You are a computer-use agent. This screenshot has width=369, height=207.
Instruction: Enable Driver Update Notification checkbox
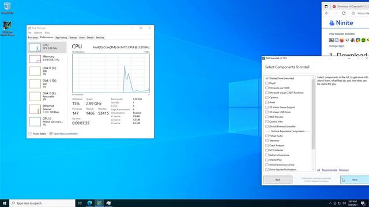click(267, 170)
